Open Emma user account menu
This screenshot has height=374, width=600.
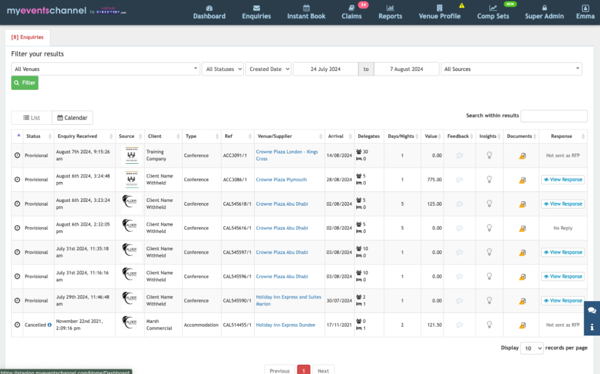[x=585, y=12]
